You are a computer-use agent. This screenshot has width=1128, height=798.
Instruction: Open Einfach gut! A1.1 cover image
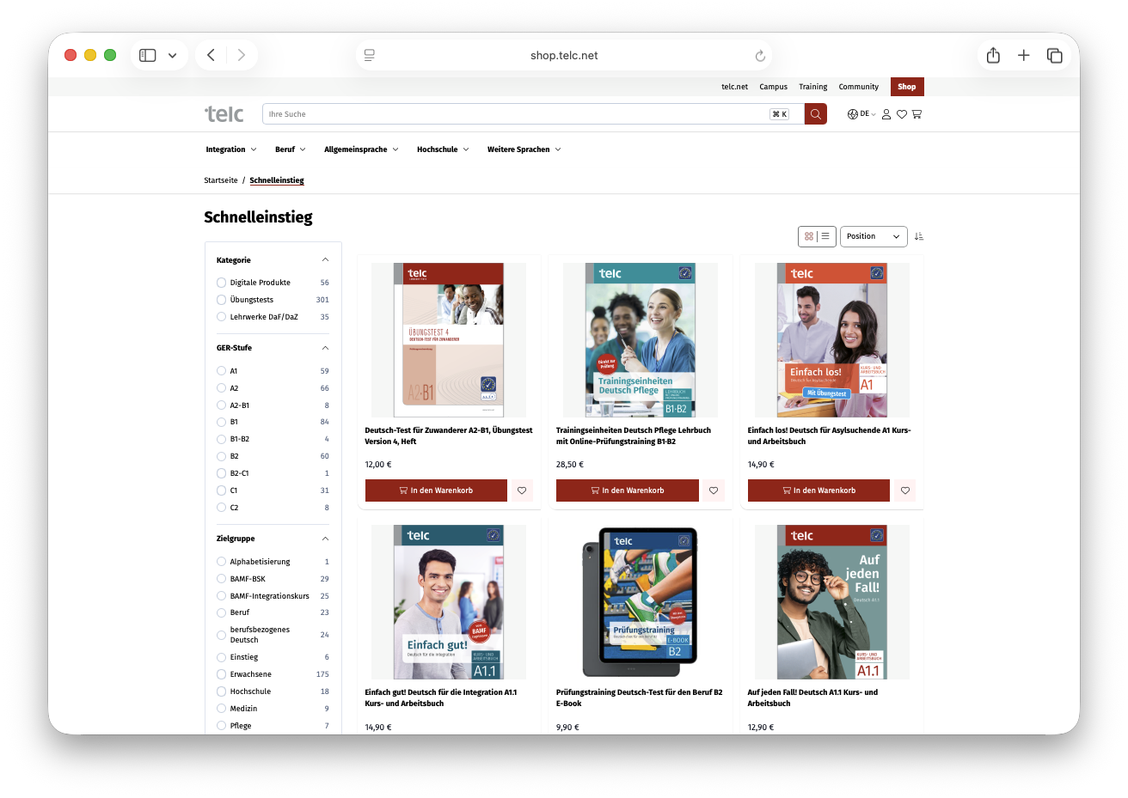coord(448,602)
